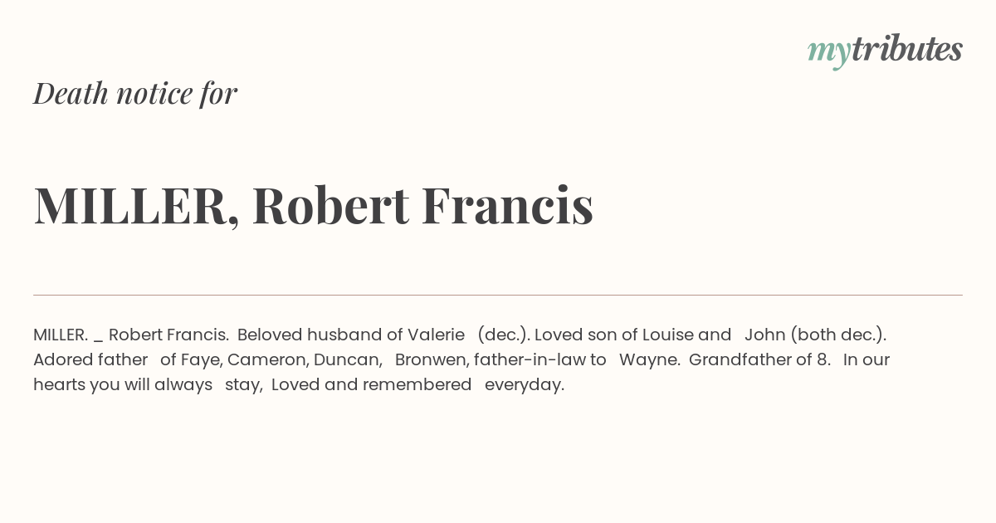This screenshot has width=996, height=523.
Task: Click the surname 'MILLER,' in the heading
Action: click(137, 207)
